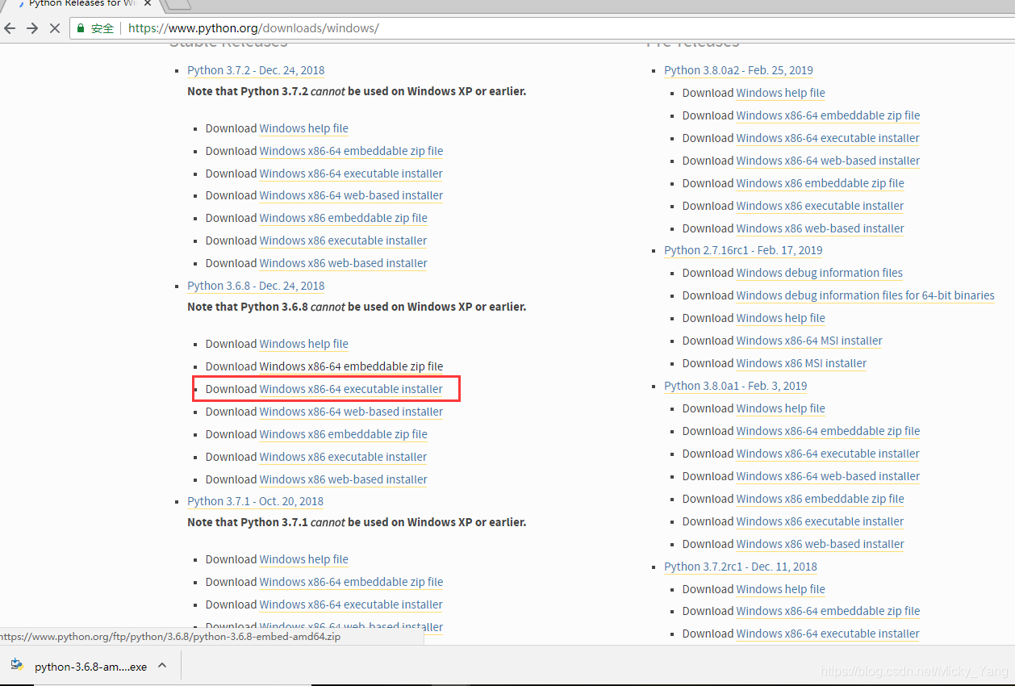The height and width of the screenshot is (686, 1015).
Task: Download Python 3.8.0a1 x86-64 web-based installer
Action: tap(828, 476)
